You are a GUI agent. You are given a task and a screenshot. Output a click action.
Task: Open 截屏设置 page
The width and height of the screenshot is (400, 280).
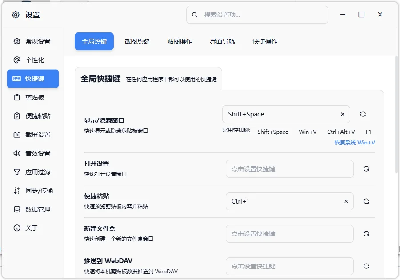tap(33, 135)
